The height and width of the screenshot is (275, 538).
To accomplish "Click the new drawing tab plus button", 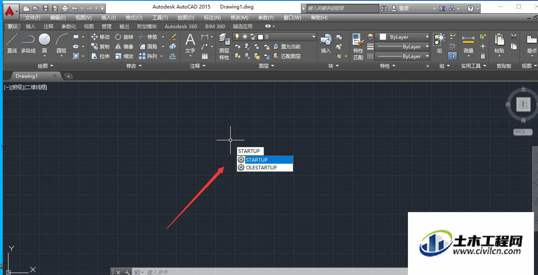I will tap(68, 76).
